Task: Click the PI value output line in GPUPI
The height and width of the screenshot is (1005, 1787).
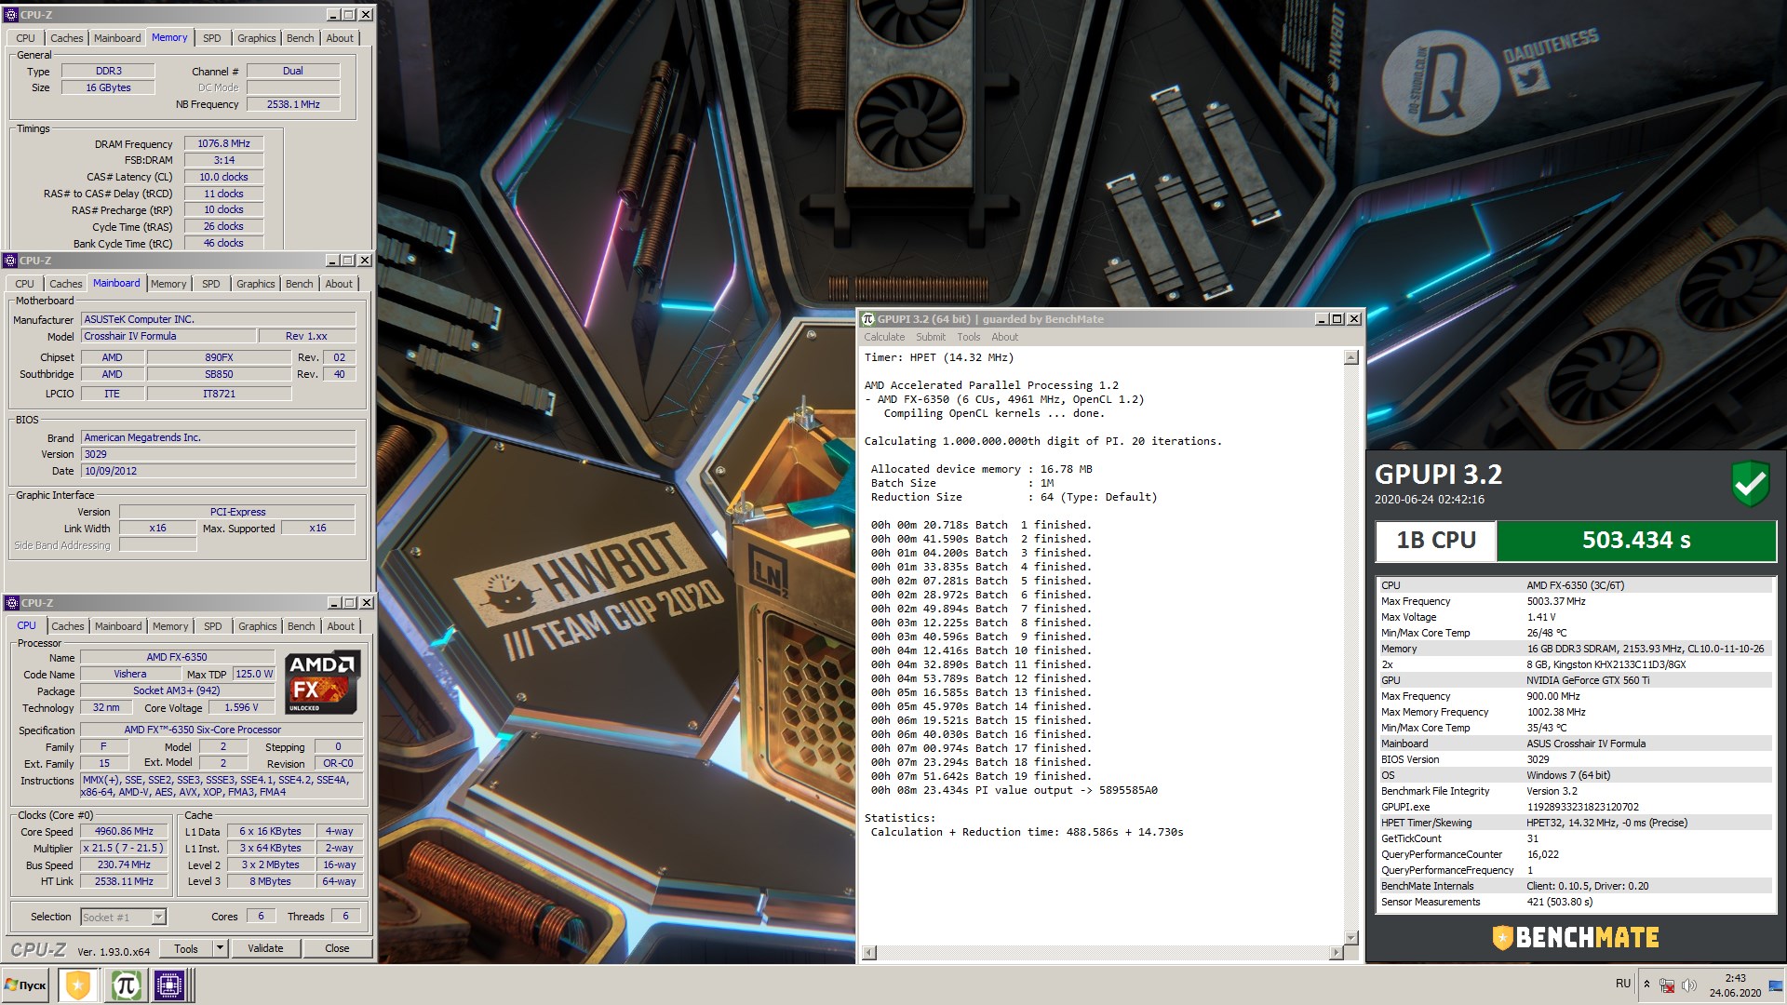Action: click(x=1014, y=790)
